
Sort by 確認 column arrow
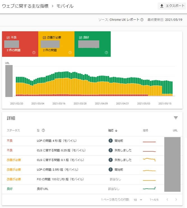click(116, 130)
